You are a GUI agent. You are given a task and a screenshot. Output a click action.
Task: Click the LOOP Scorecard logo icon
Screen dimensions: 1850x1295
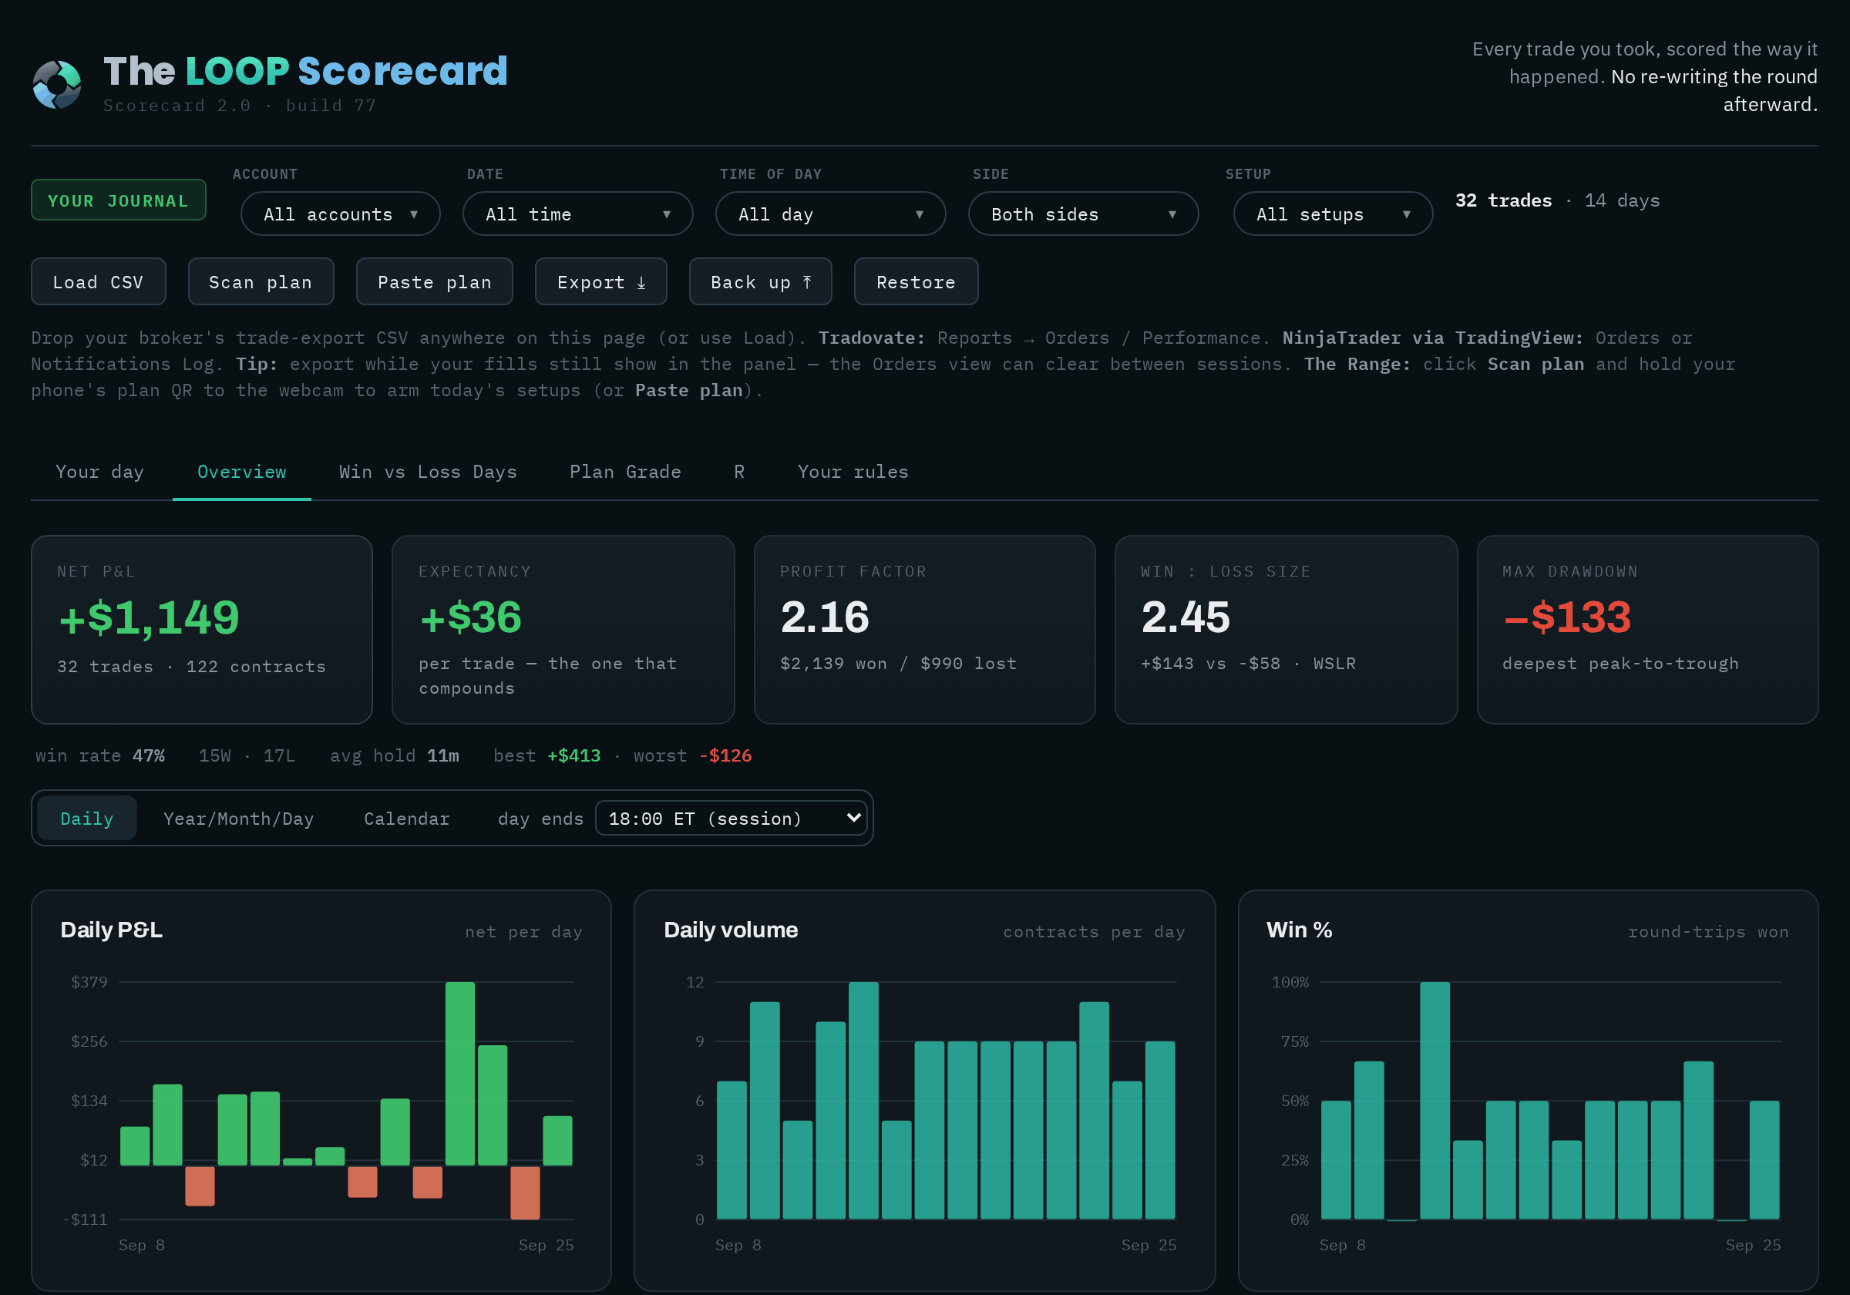(x=56, y=84)
